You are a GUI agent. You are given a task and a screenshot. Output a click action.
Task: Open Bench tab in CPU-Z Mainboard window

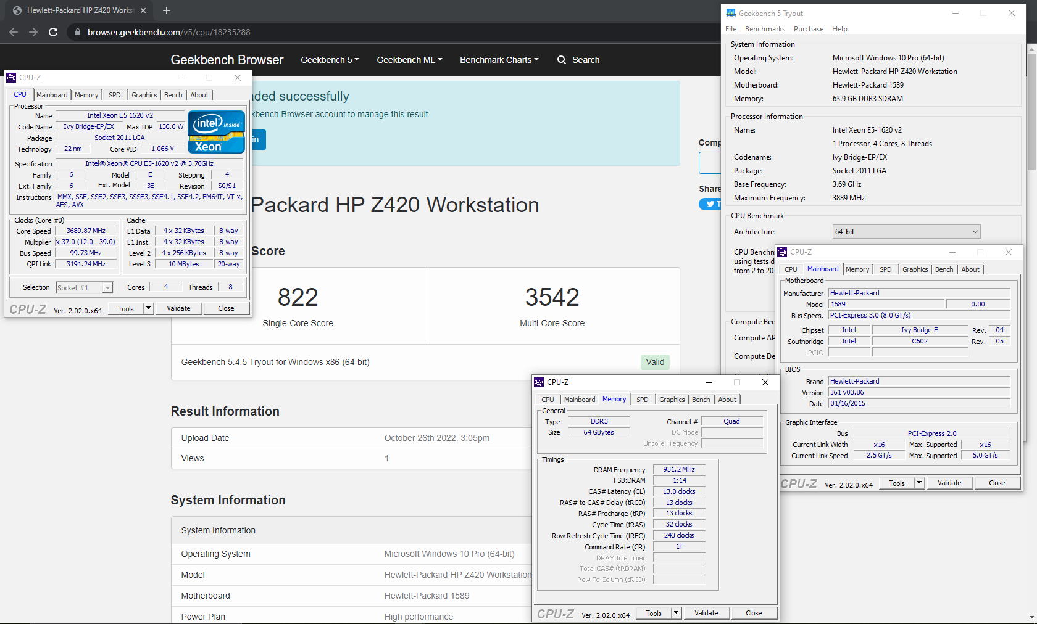coord(944,269)
